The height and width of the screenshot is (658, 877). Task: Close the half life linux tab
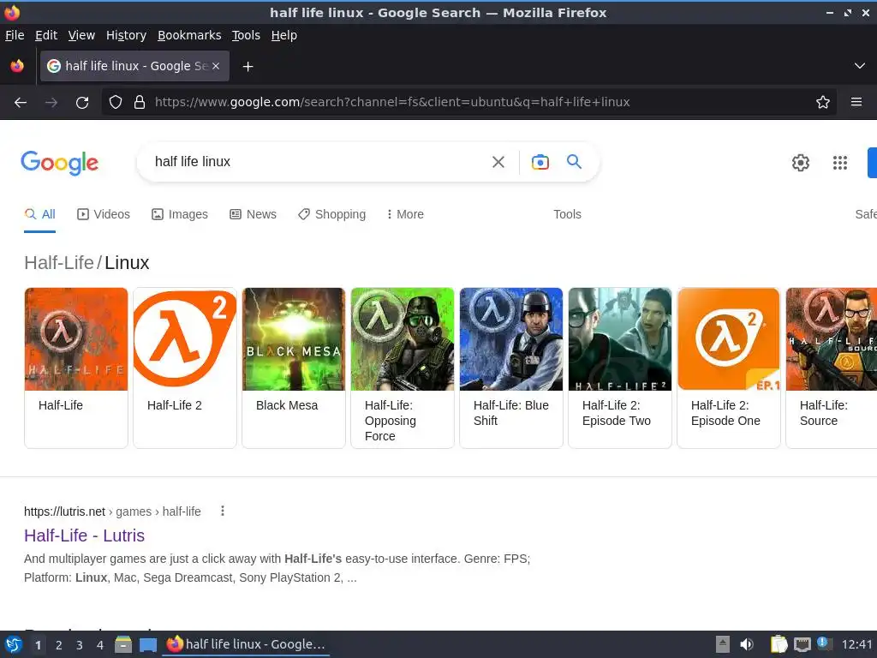(x=216, y=66)
